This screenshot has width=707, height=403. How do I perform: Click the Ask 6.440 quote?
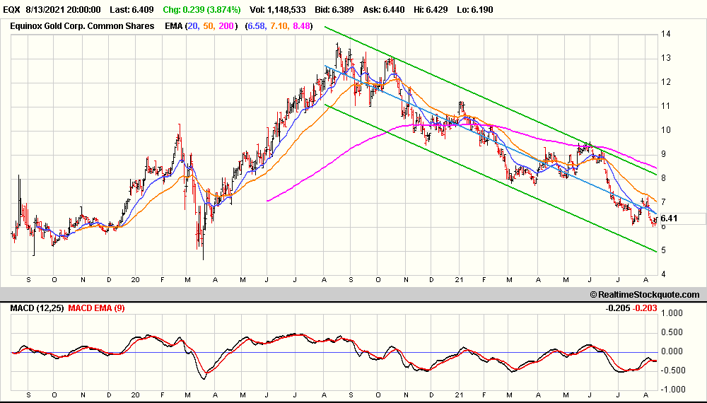[x=398, y=11]
